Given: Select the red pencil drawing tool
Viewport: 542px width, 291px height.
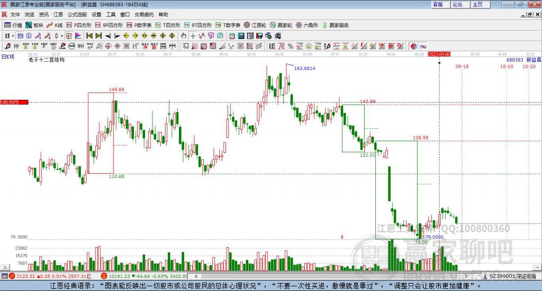Looking at the screenshot, I should point(7,46).
